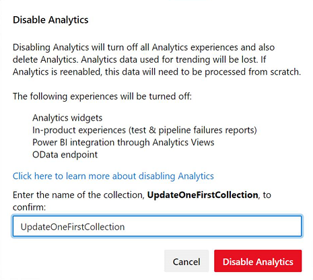
Task: Click the warning paragraph about disabling Analytics
Action: [x=157, y=59]
